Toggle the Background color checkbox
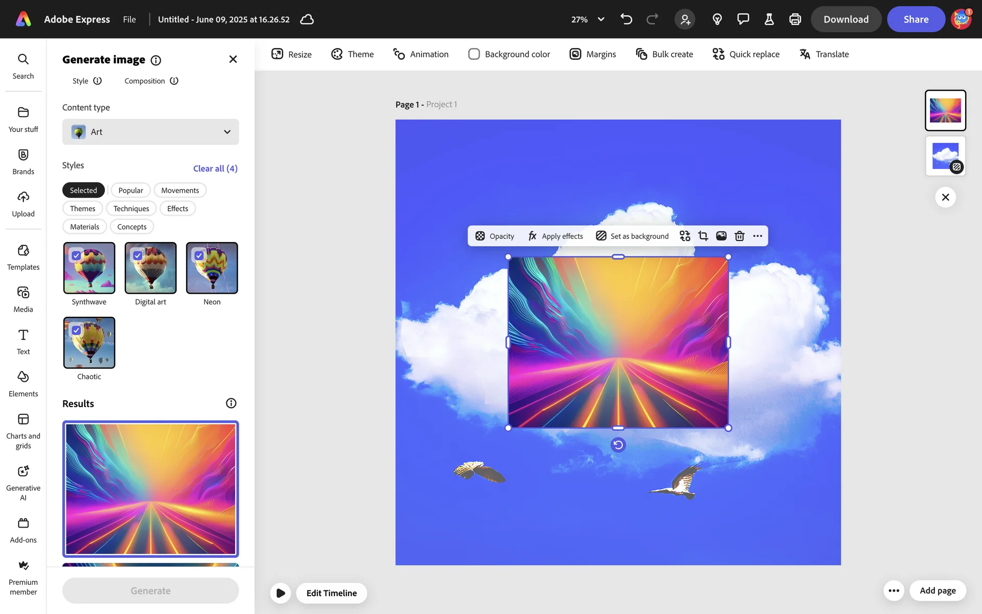982x614 pixels. (x=474, y=54)
